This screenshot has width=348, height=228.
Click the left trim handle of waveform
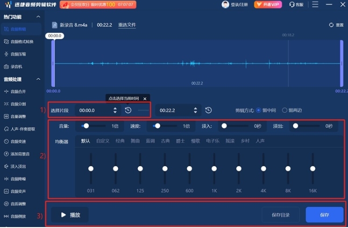pos(53,63)
